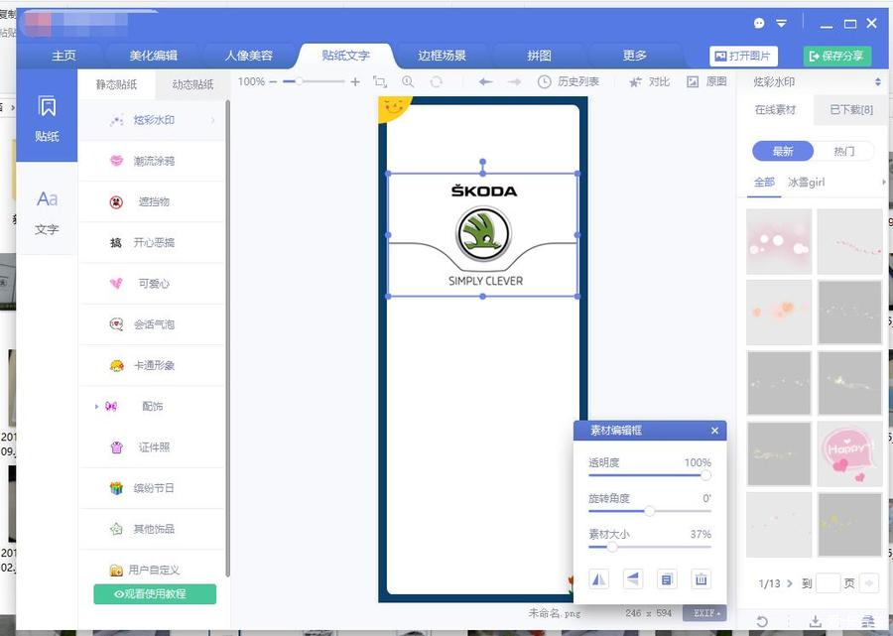Click the undo left arrow
893x636 pixels.
485,82
